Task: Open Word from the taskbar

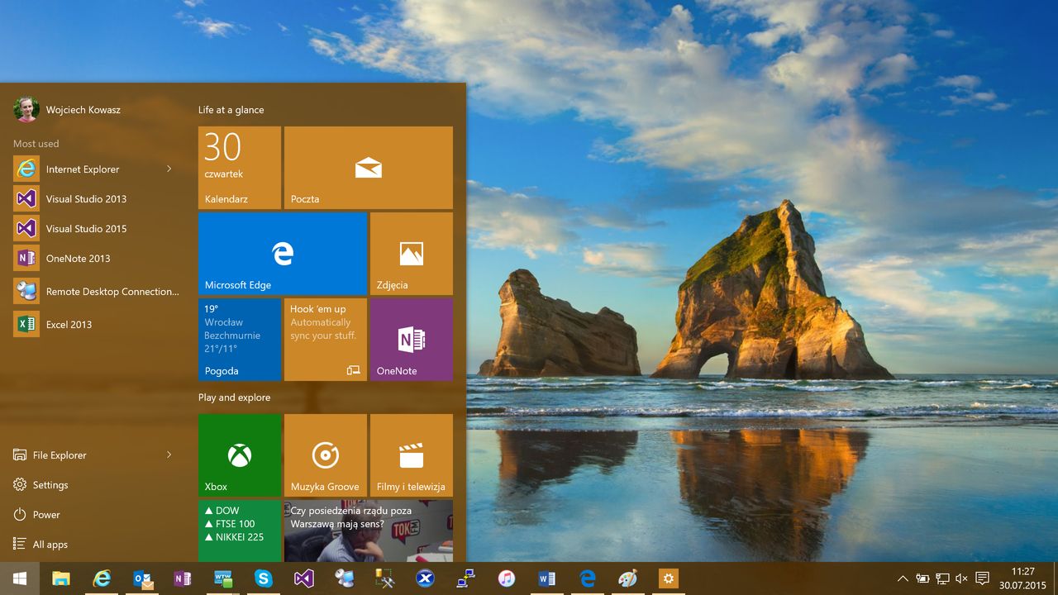Action: pyautogui.click(x=546, y=578)
